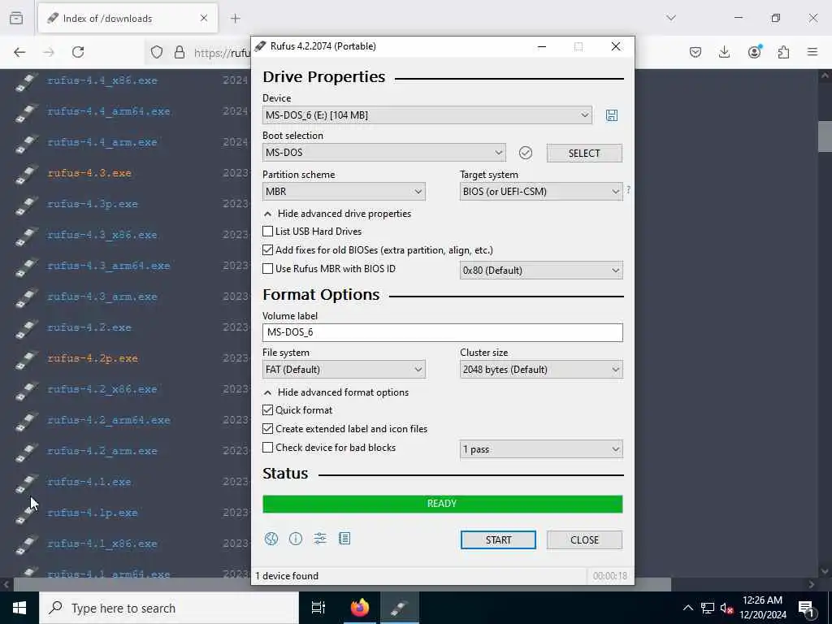Open the Rufus about info icon
The height and width of the screenshot is (624, 832).
pos(296,539)
